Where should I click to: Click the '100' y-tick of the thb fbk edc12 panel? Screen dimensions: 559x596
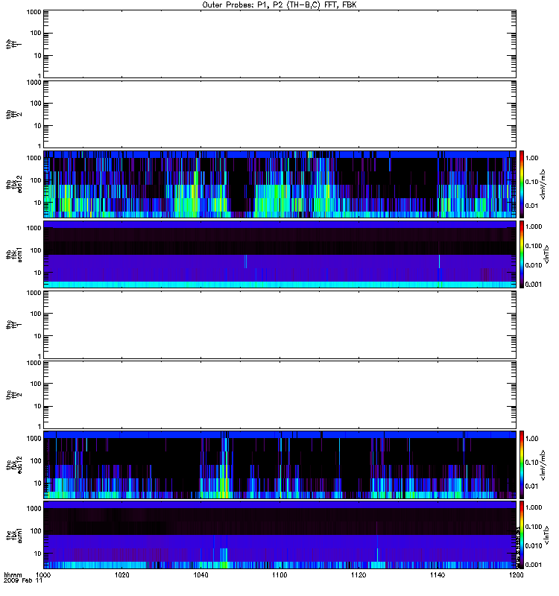[x=36, y=180]
